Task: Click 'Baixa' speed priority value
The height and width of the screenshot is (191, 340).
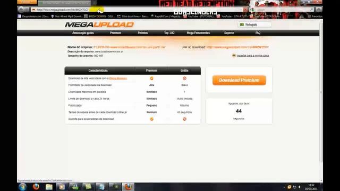Action: pos(184,85)
